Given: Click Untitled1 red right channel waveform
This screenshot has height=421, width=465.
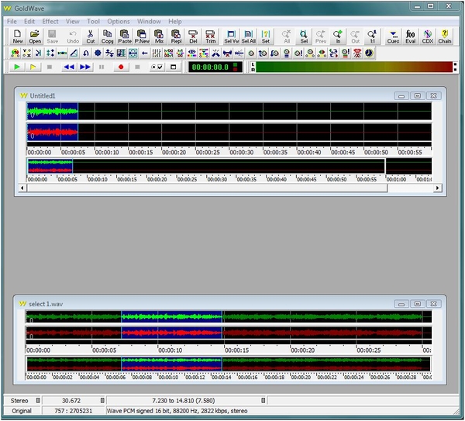Looking at the screenshot, I should 229,132.
